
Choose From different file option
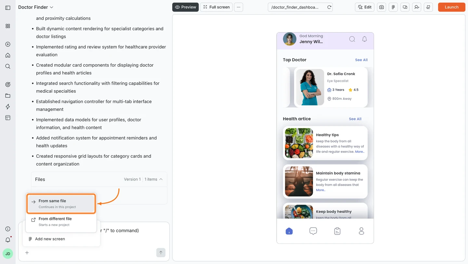click(61, 221)
